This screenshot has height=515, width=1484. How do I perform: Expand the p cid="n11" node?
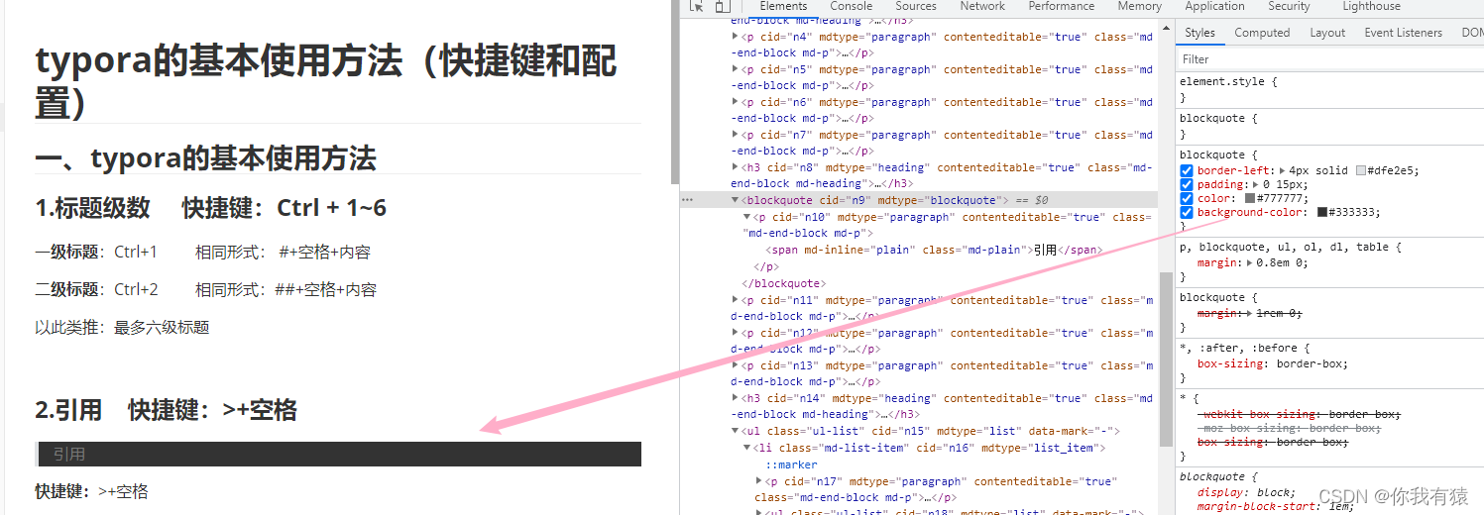tap(736, 300)
